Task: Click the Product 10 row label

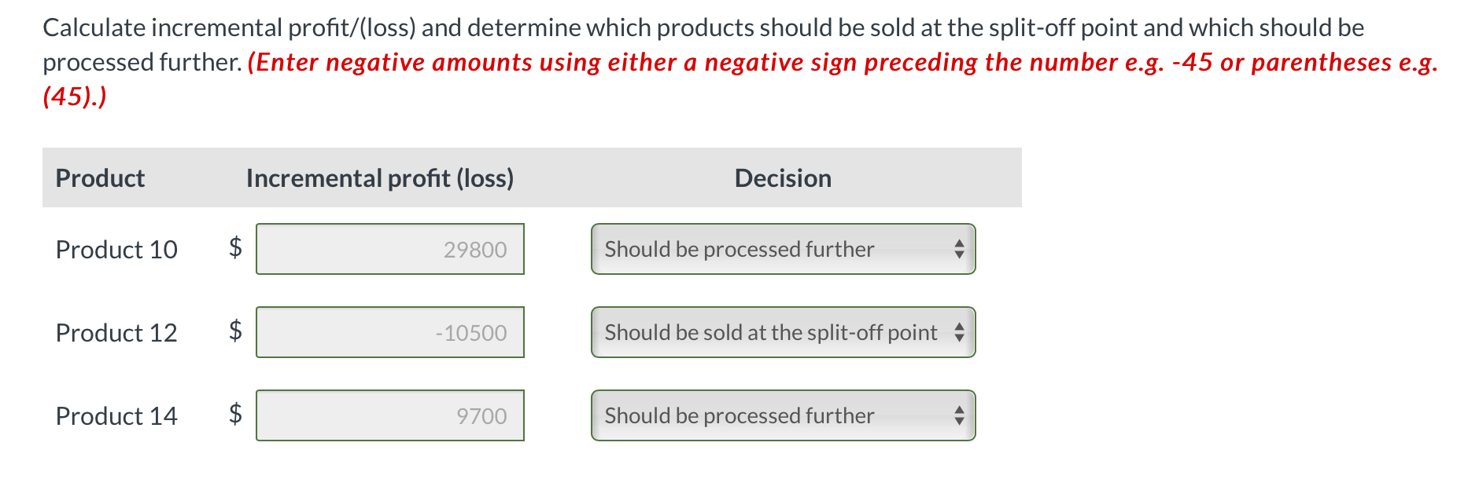Action: [116, 249]
